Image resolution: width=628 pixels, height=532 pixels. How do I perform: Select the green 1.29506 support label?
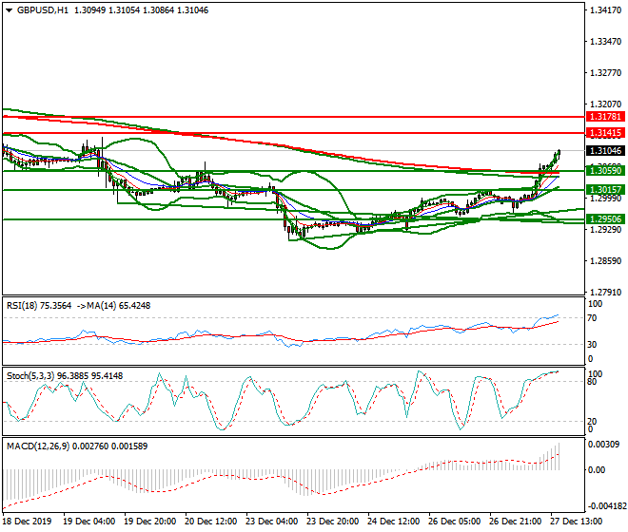point(605,219)
